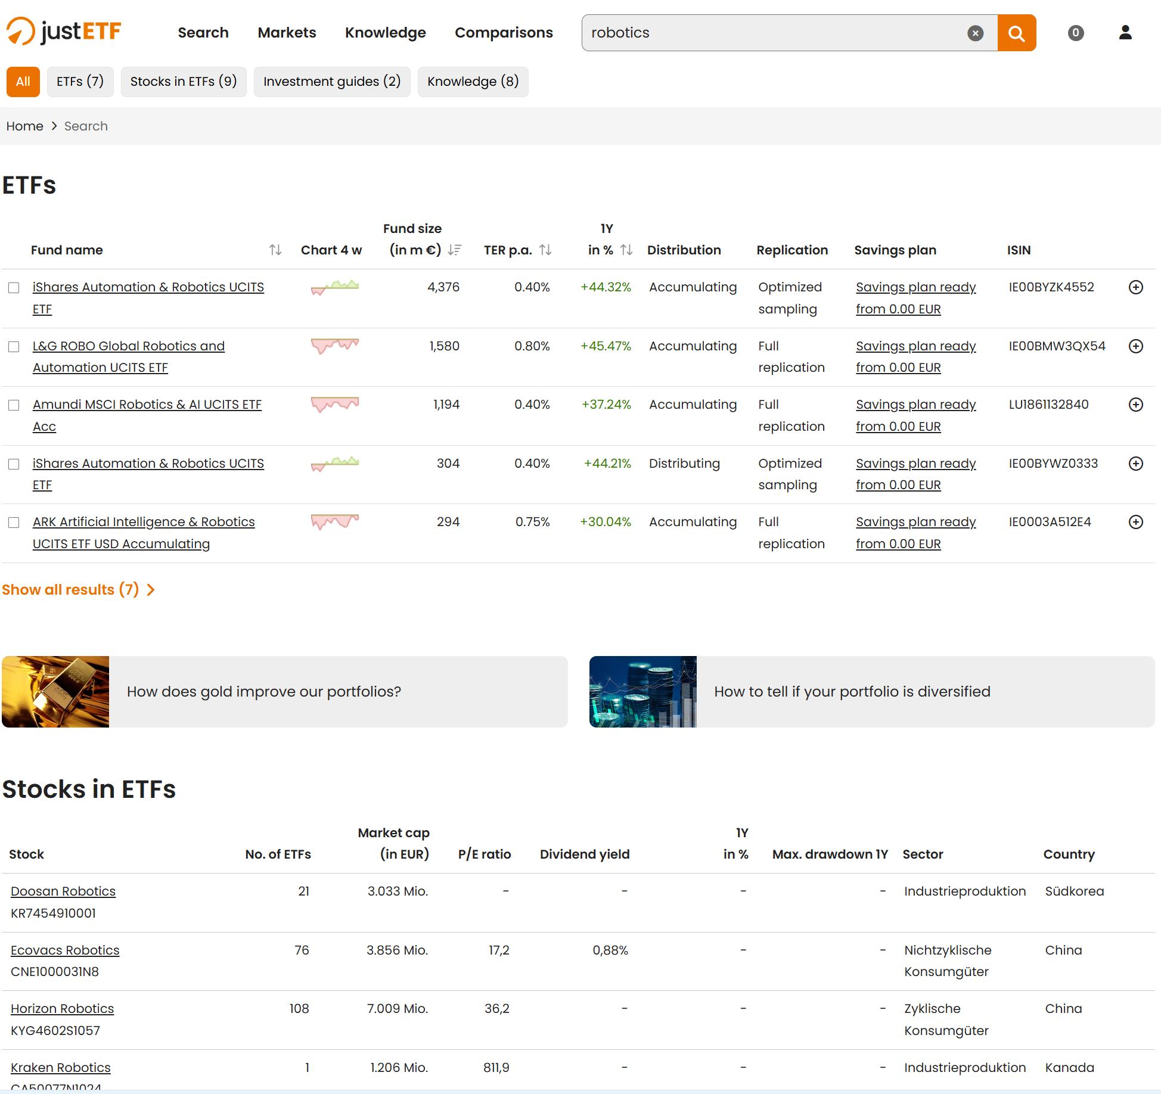The width and height of the screenshot is (1161, 1094).
Task: Open Amundi MSCI Robotics & AI ETF link
Action: pos(147,415)
